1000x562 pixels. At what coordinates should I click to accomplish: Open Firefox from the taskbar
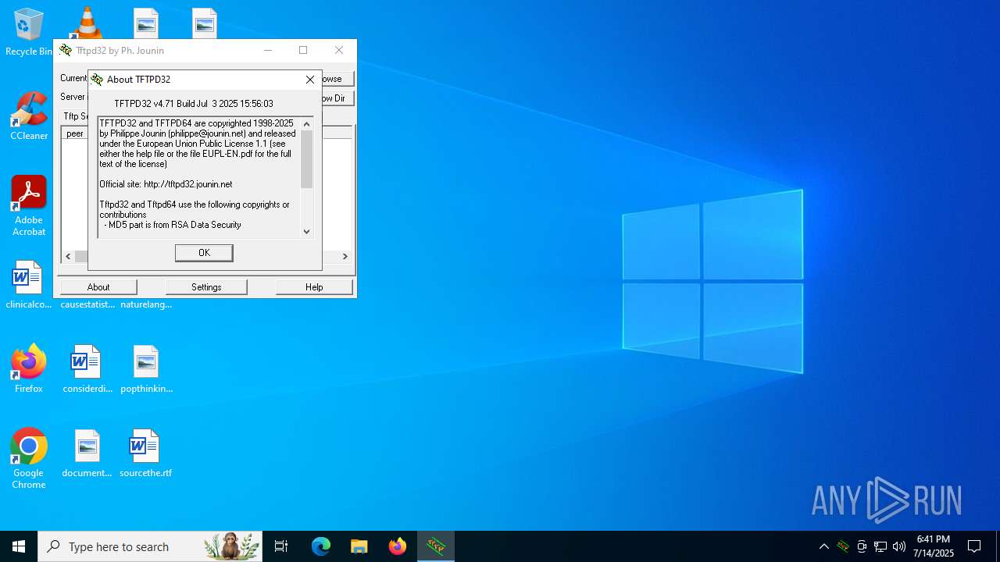click(398, 546)
